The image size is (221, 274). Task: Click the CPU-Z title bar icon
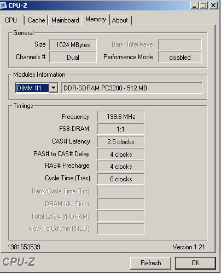point(3,5)
